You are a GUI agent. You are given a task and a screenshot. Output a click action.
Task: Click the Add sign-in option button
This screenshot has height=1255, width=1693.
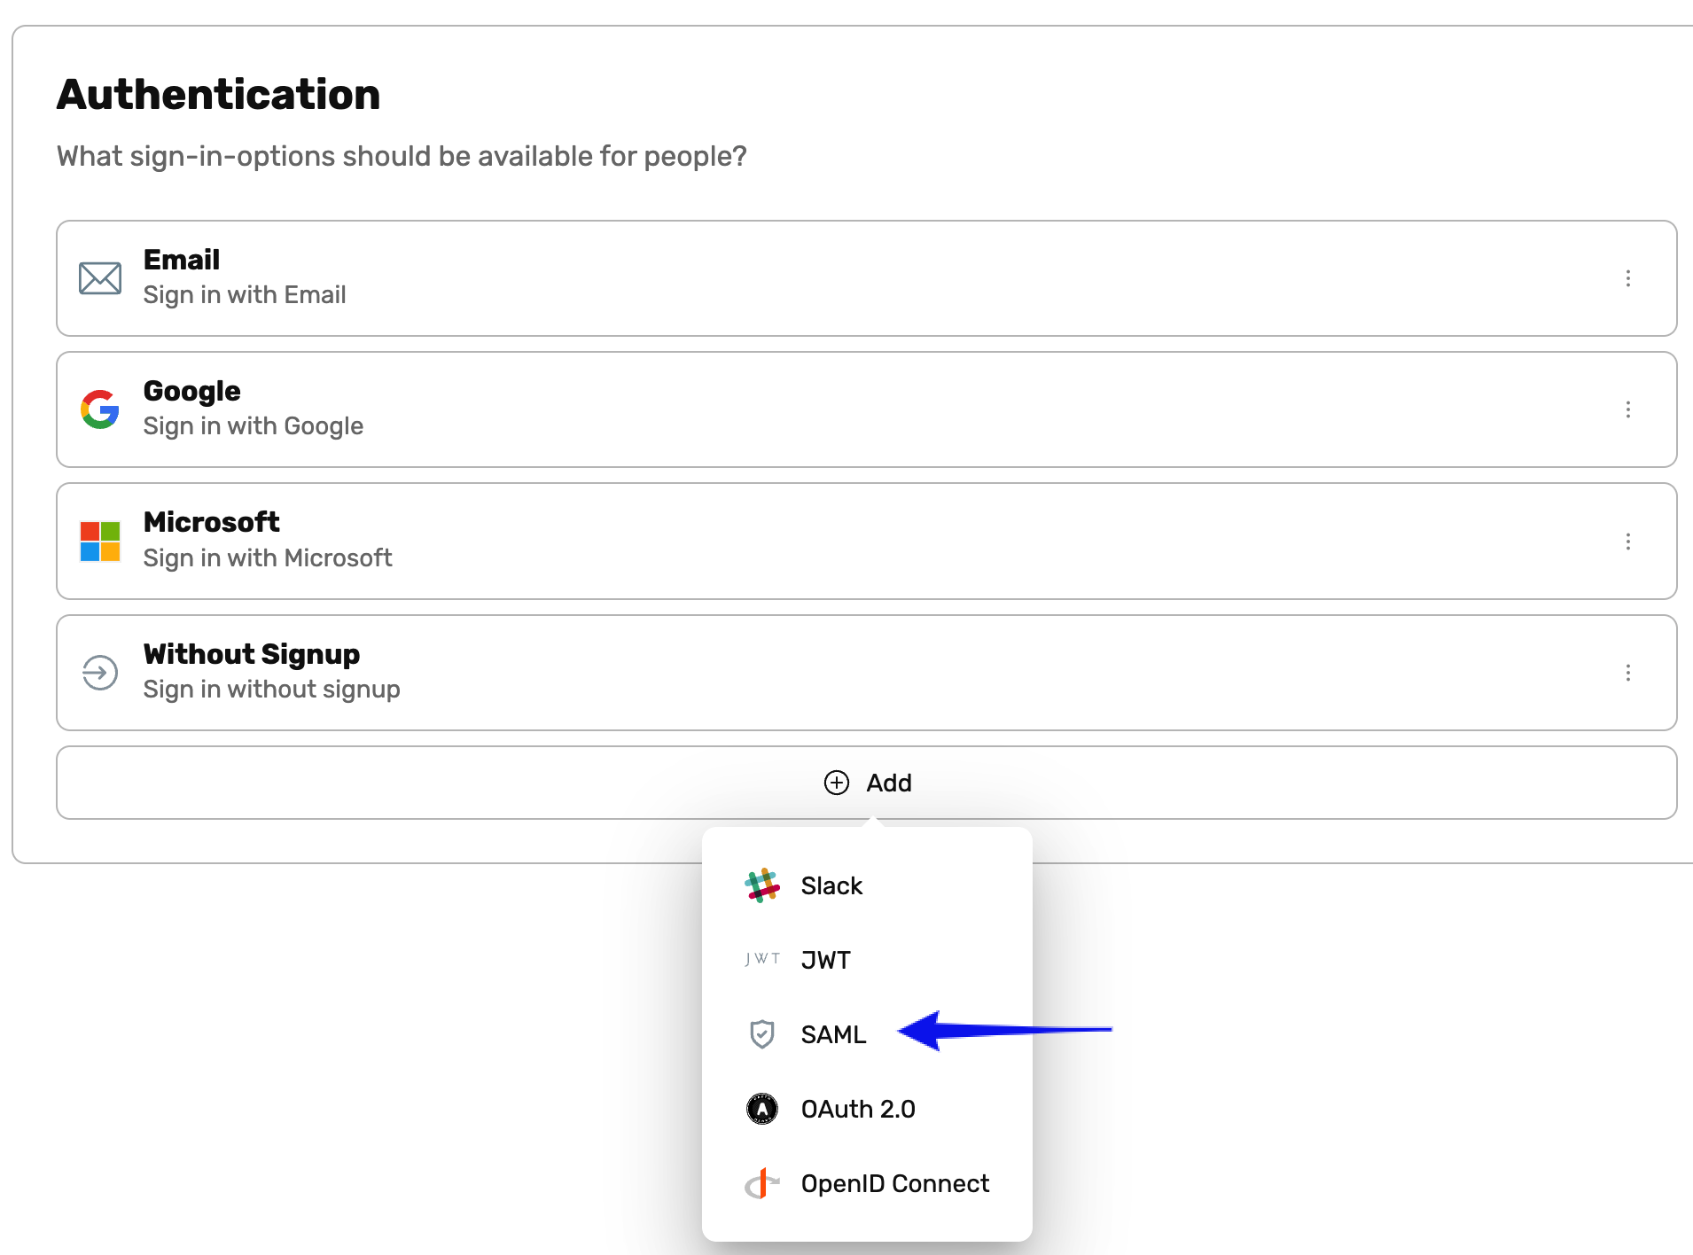[867, 783]
